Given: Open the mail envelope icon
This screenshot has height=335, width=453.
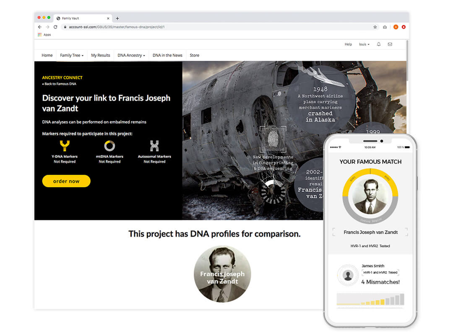Looking at the screenshot, I should tap(390, 44).
